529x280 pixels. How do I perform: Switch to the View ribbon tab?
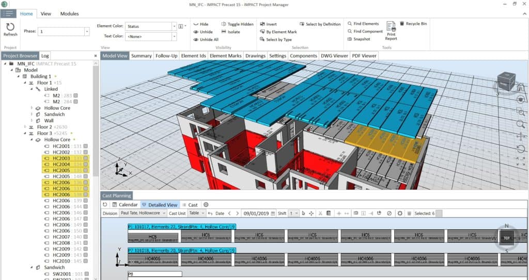point(45,14)
